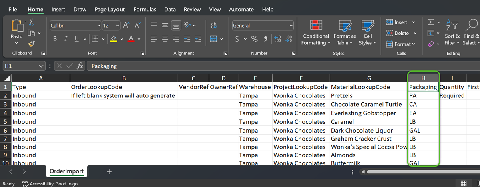Increase decimal places icon
This screenshot has width=480, height=187.
(278, 39)
